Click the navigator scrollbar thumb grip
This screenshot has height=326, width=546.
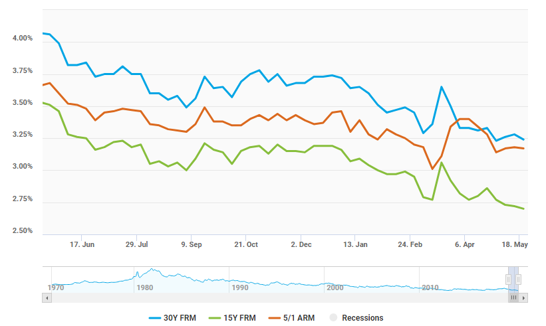pyautogui.click(x=513, y=298)
